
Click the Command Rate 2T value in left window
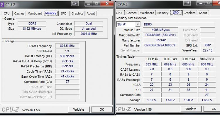[67, 82]
